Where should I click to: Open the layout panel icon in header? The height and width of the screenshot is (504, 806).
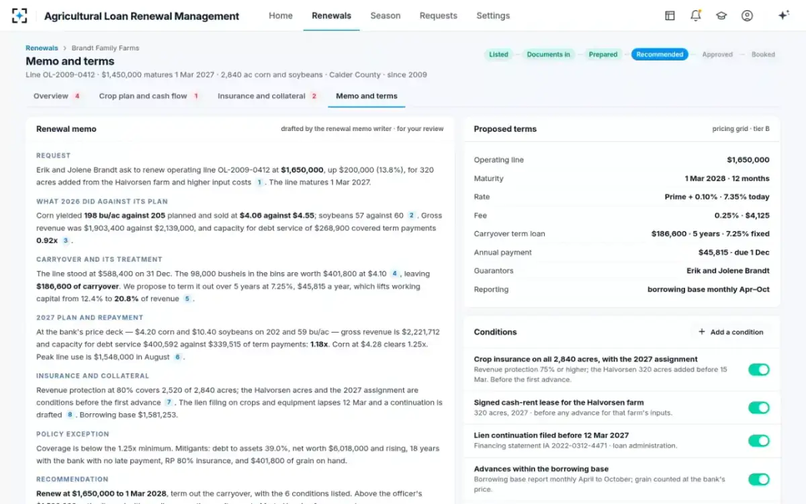tap(670, 15)
